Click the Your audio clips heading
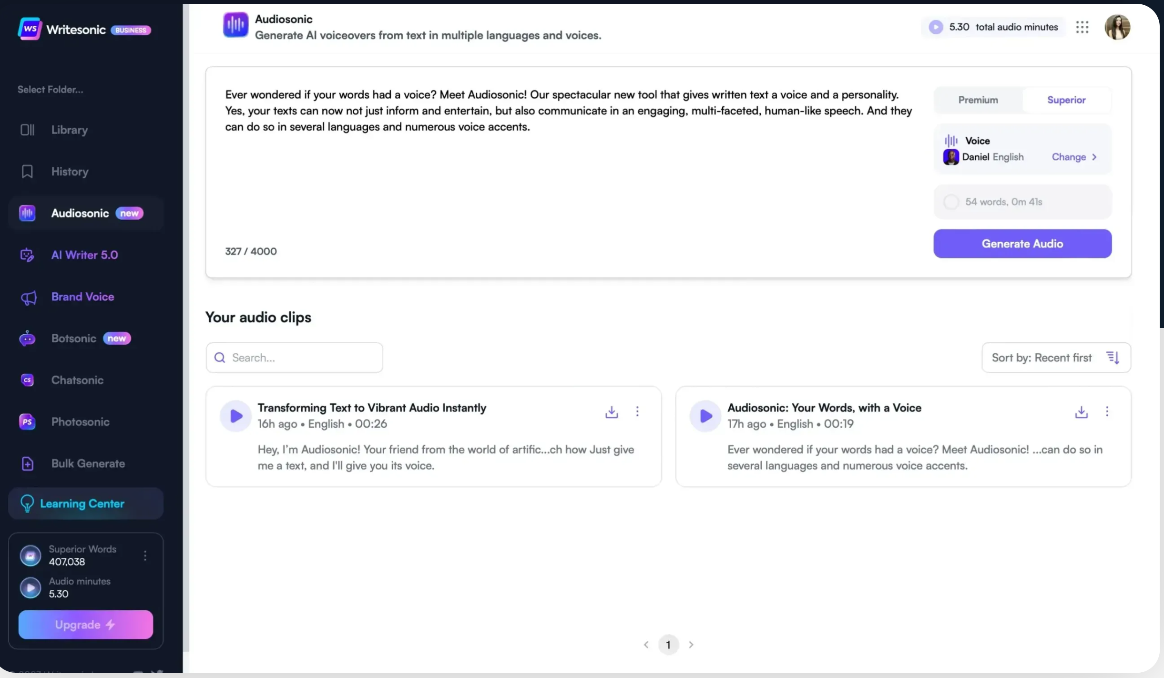1164x678 pixels. (258, 318)
